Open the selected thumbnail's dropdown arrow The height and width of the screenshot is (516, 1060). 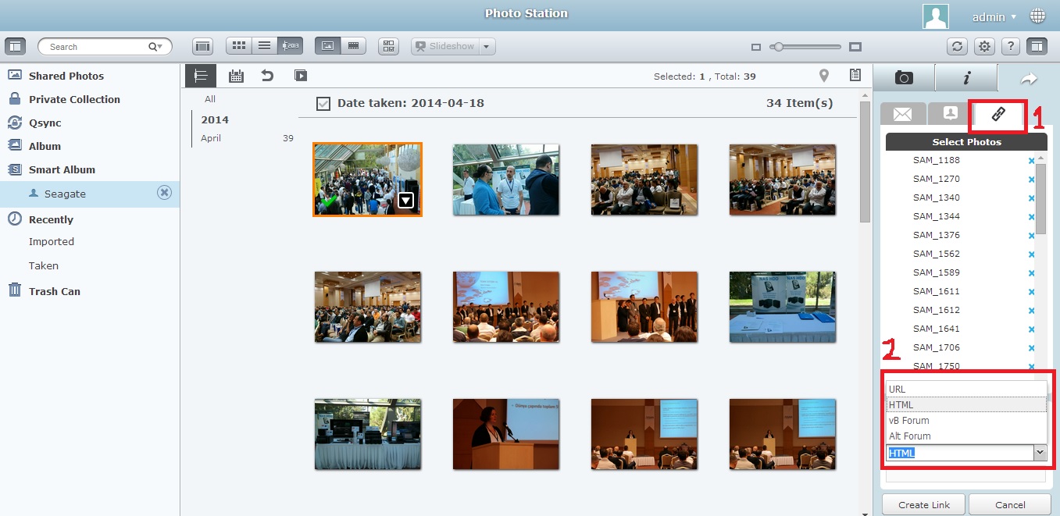click(405, 201)
